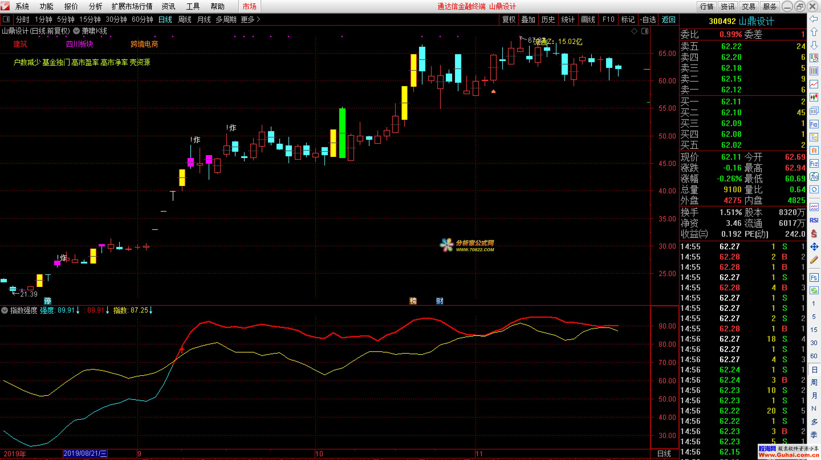Image resolution: width=821 pixels, height=460 pixels.
Task: Switch to 5-minute period in right sidebar
Action: click(x=814, y=317)
